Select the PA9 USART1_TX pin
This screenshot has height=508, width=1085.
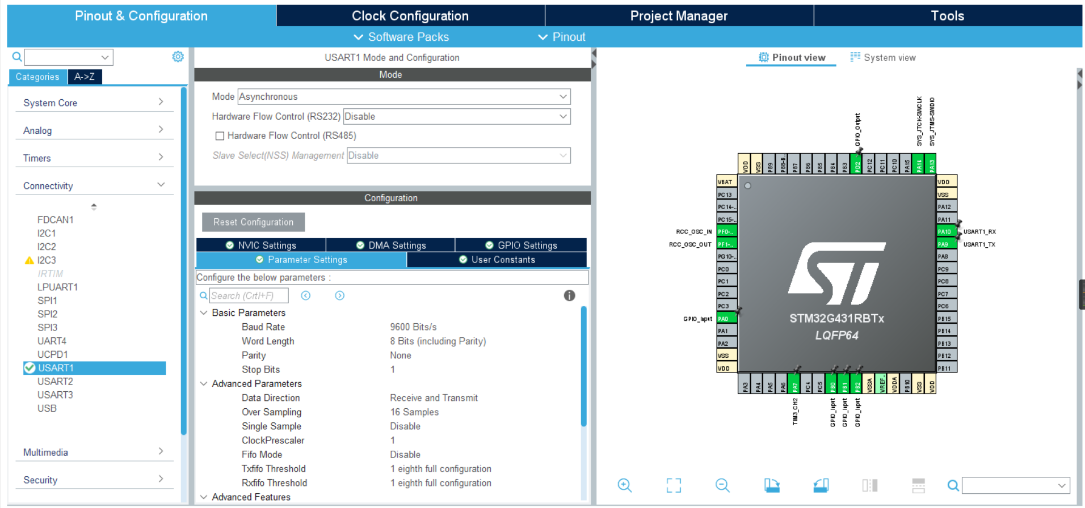947,244
